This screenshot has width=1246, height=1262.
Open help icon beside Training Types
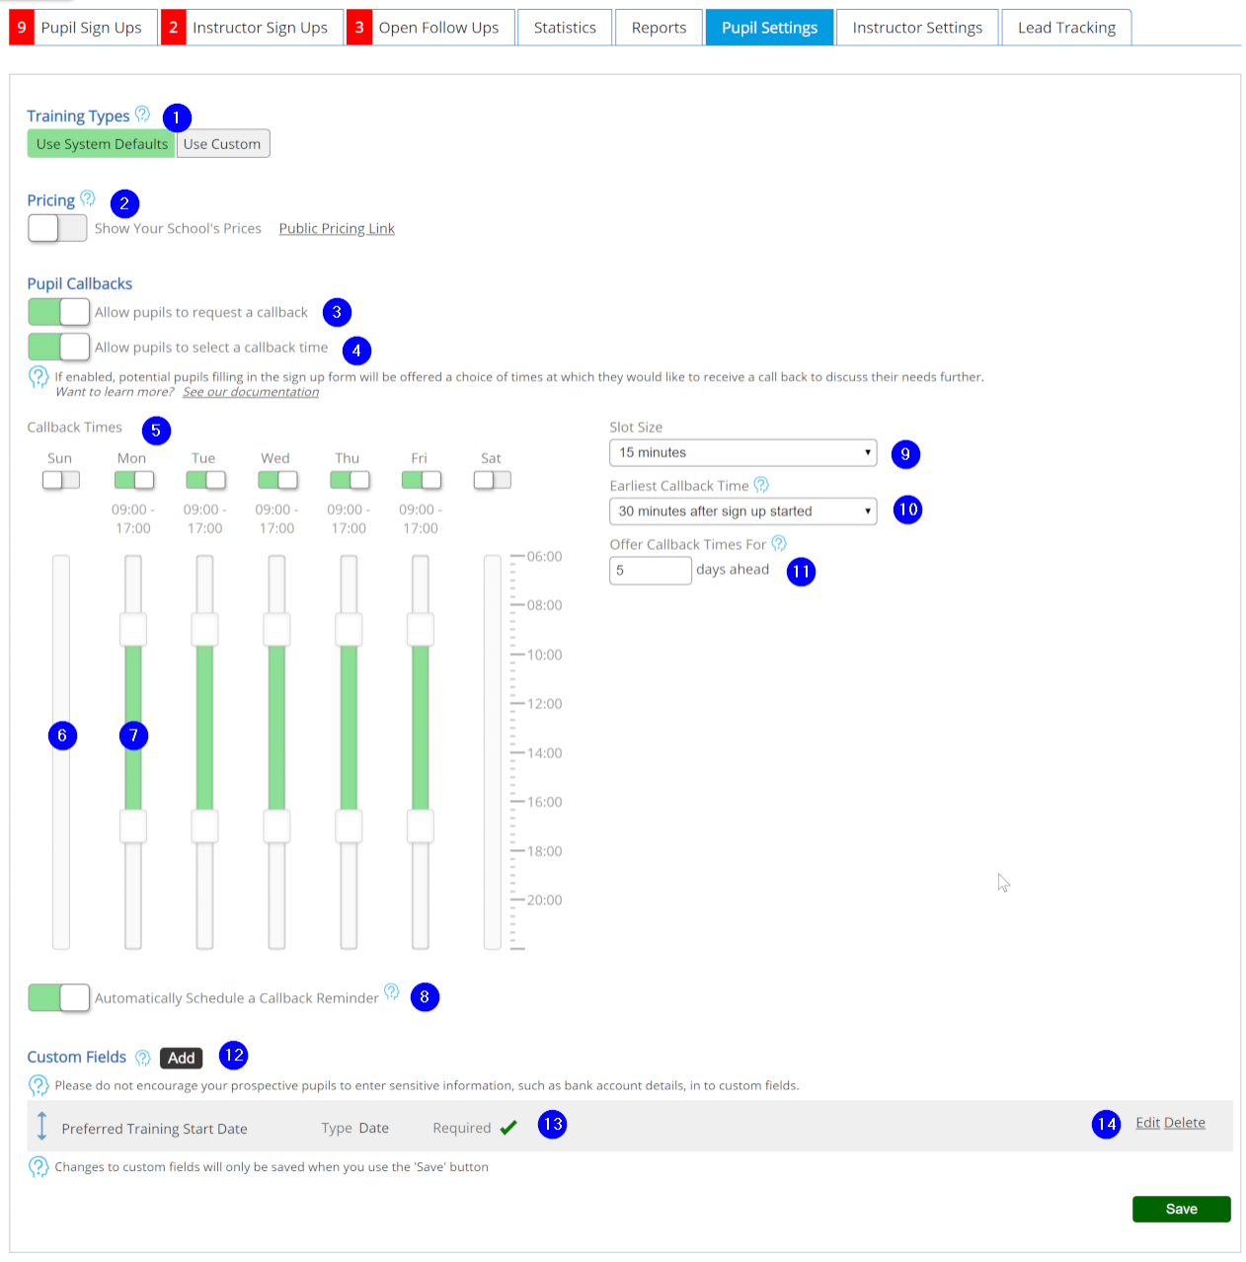[x=142, y=115]
